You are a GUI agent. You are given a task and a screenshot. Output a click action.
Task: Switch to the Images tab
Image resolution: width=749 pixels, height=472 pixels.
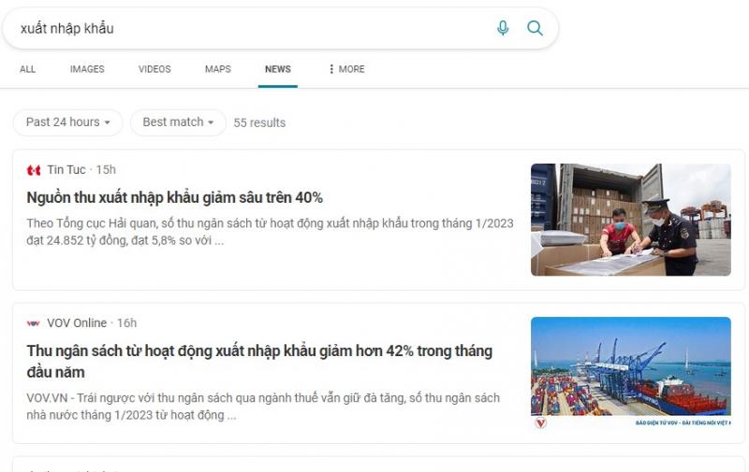(x=87, y=69)
